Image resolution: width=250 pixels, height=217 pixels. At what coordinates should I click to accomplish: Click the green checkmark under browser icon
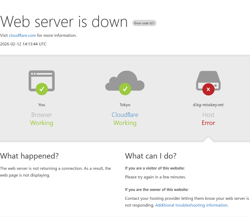(42, 89)
